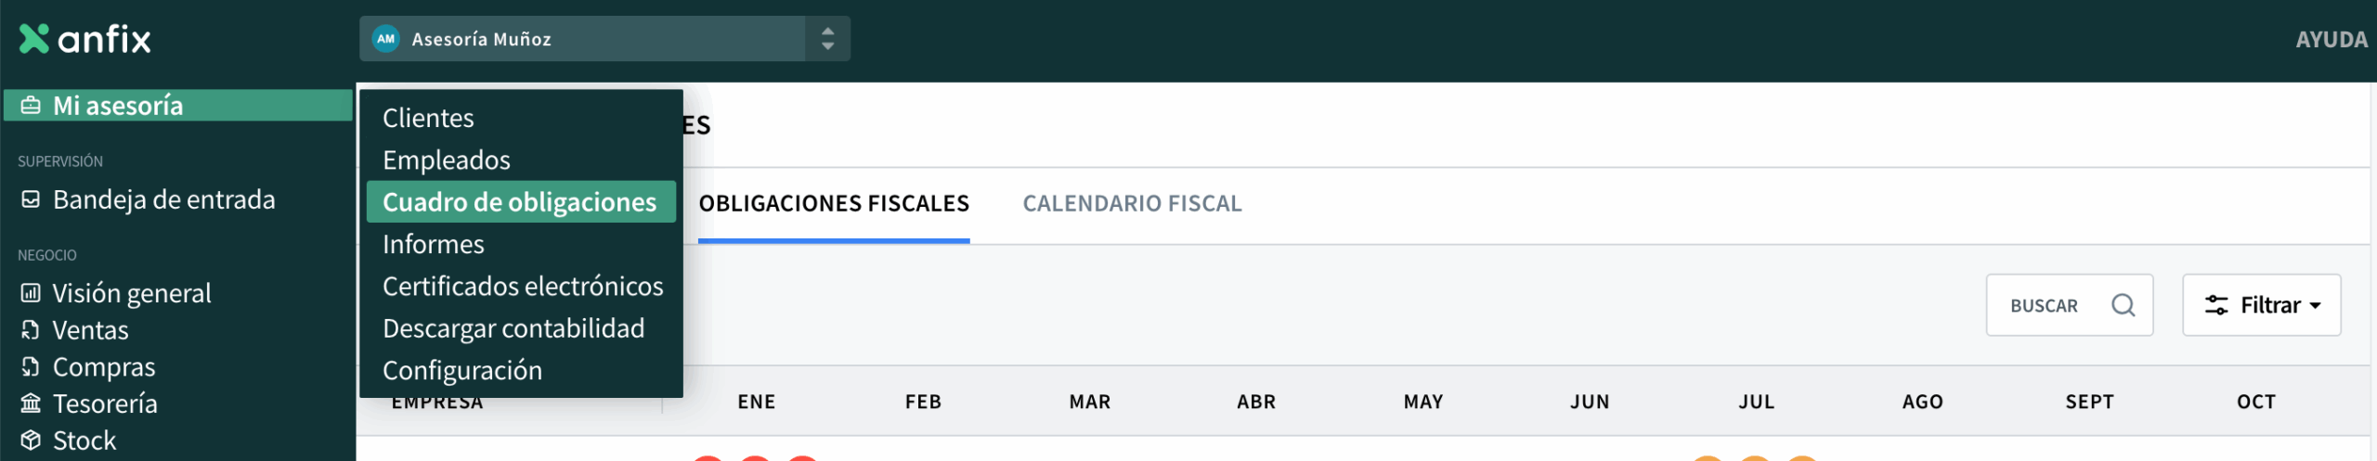Click the AM avatar badge
Viewport: 2377px width, 461px height.
pos(385,39)
